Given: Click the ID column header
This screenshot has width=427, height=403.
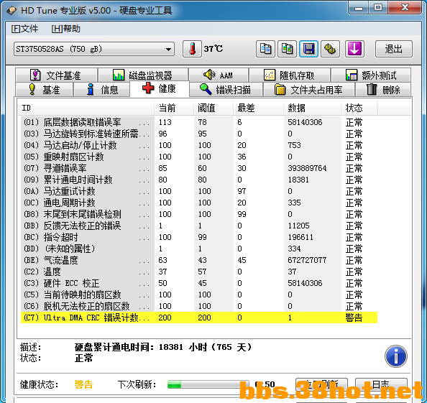Looking at the screenshot, I should 86,108.
